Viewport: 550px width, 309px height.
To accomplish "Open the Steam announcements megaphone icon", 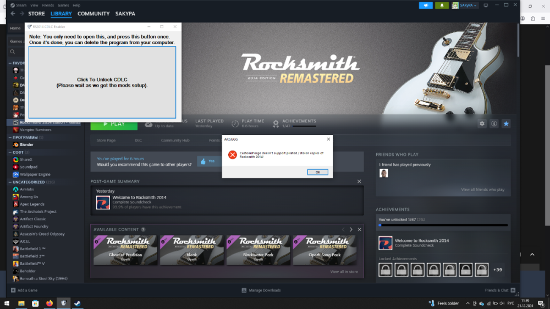I will [x=426, y=5].
